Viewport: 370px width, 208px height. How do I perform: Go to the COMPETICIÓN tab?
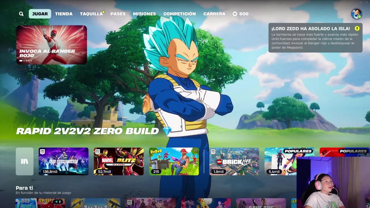coord(180,14)
